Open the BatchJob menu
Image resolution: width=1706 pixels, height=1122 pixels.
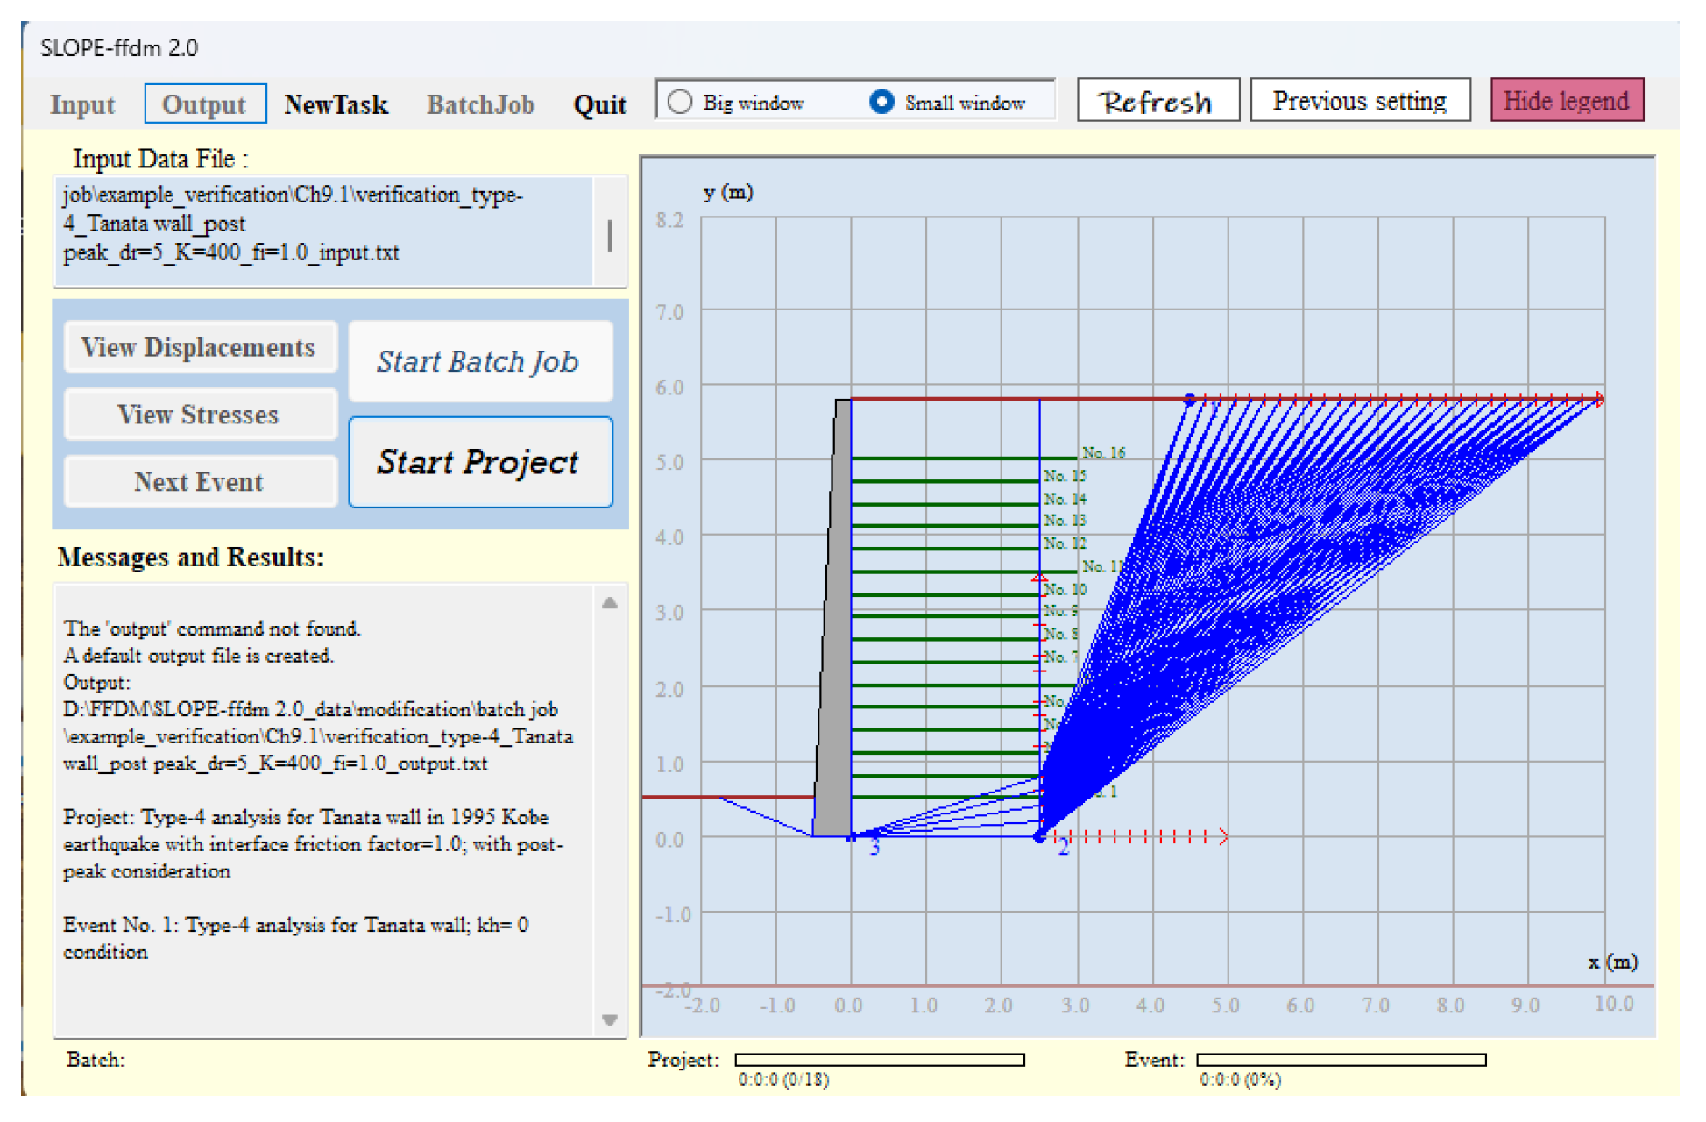480,104
